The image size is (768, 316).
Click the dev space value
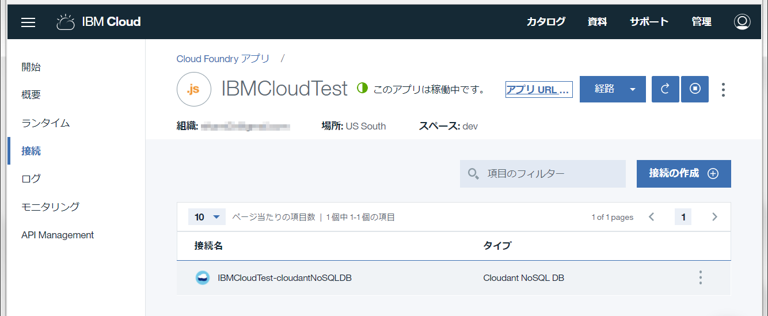470,126
